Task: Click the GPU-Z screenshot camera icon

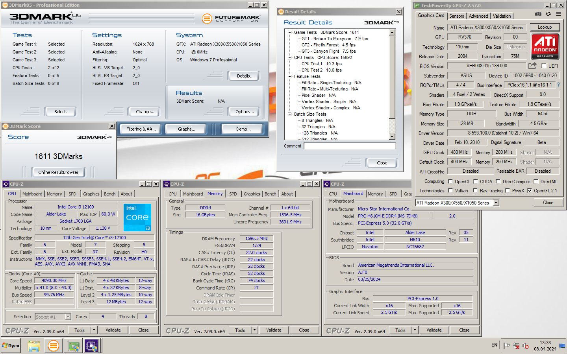Action: tap(538, 14)
